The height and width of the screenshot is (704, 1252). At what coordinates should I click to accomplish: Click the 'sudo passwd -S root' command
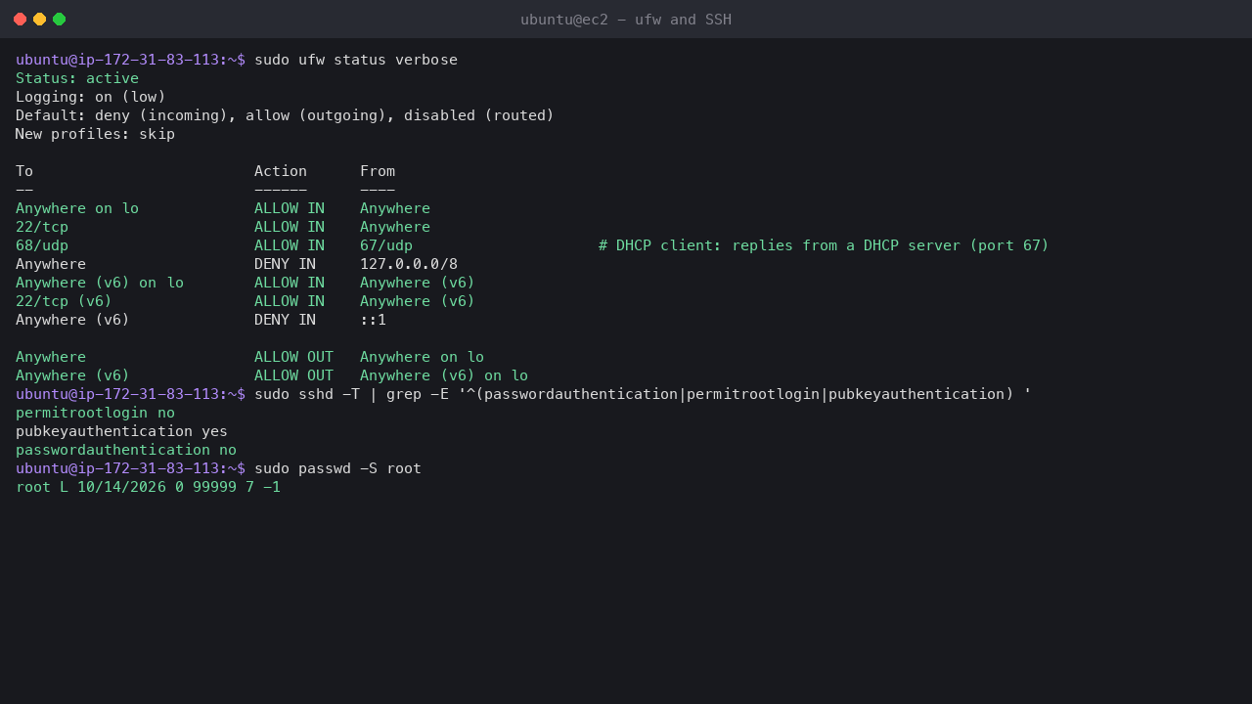[x=337, y=468]
